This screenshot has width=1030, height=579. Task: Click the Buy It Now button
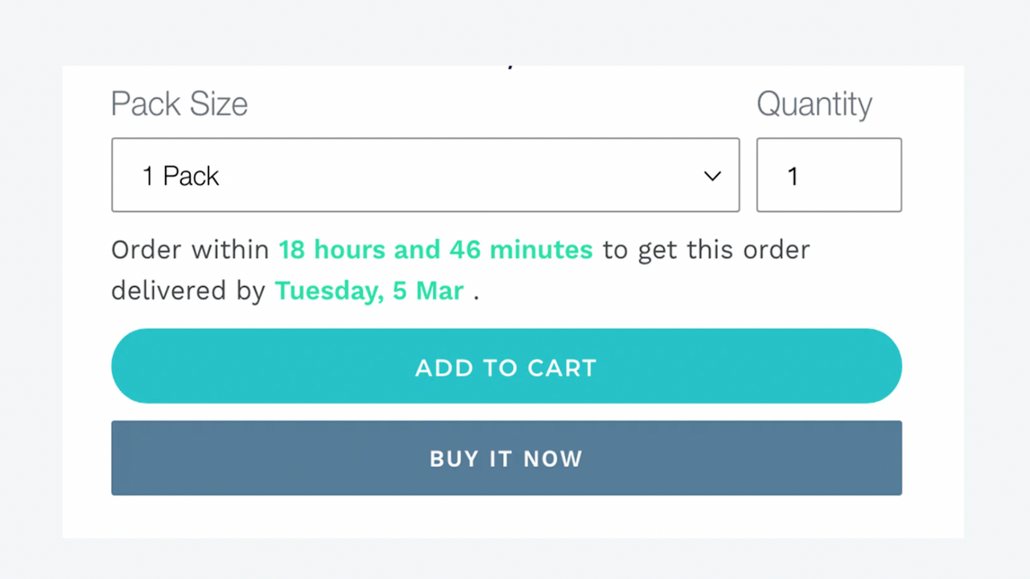(x=506, y=458)
